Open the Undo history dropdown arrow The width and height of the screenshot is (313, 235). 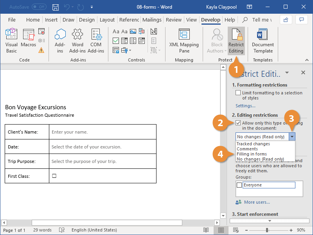pyautogui.click(x=72, y=7)
